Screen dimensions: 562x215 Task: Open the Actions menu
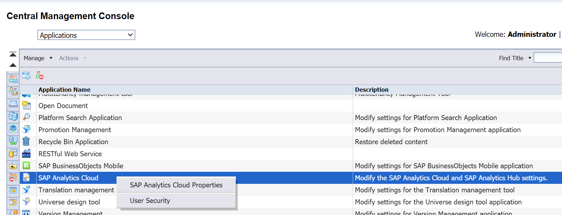(72, 58)
